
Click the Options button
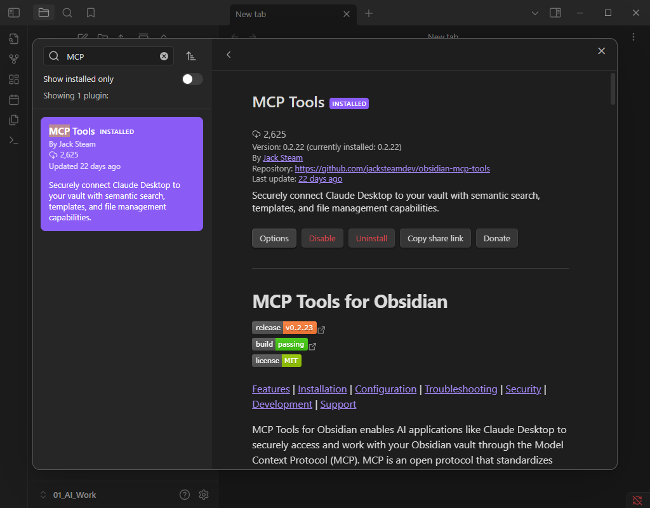[x=274, y=239]
